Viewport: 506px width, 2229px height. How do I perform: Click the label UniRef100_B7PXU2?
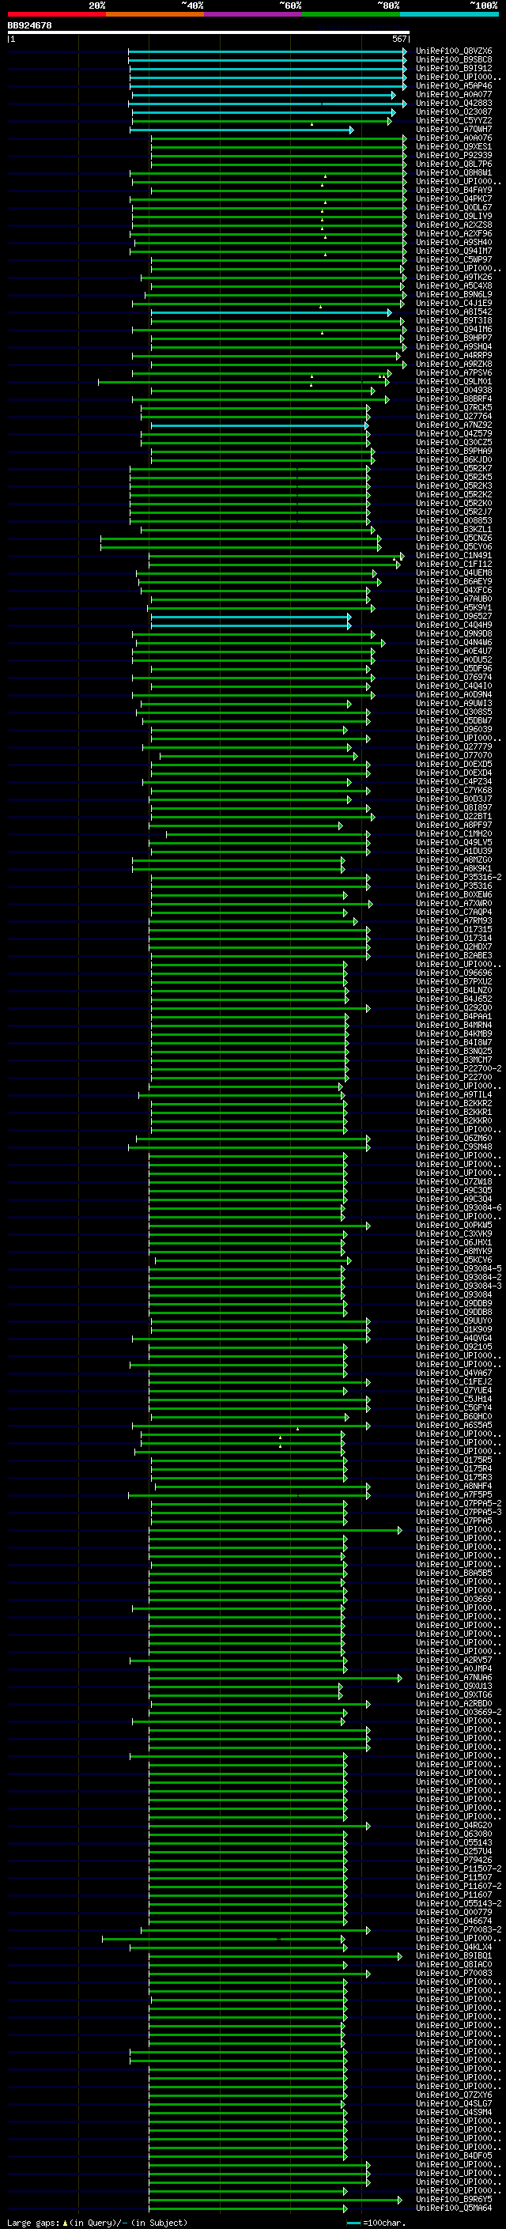click(454, 981)
